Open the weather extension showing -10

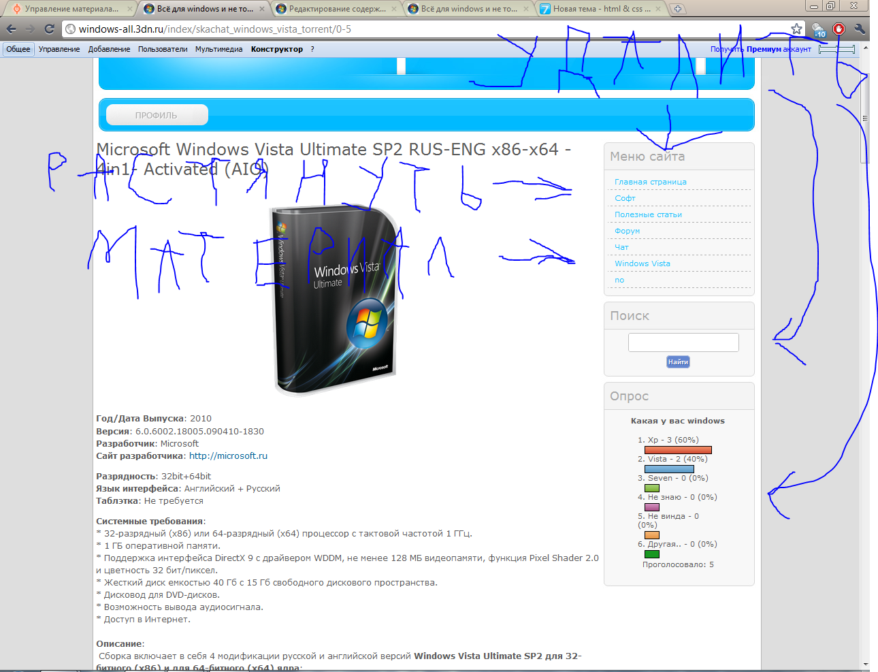pyautogui.click(x=819, y=29)
